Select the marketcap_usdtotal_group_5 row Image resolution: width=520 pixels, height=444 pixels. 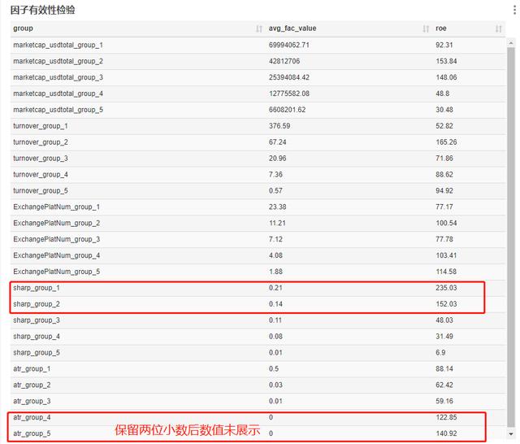pos(258,110)
